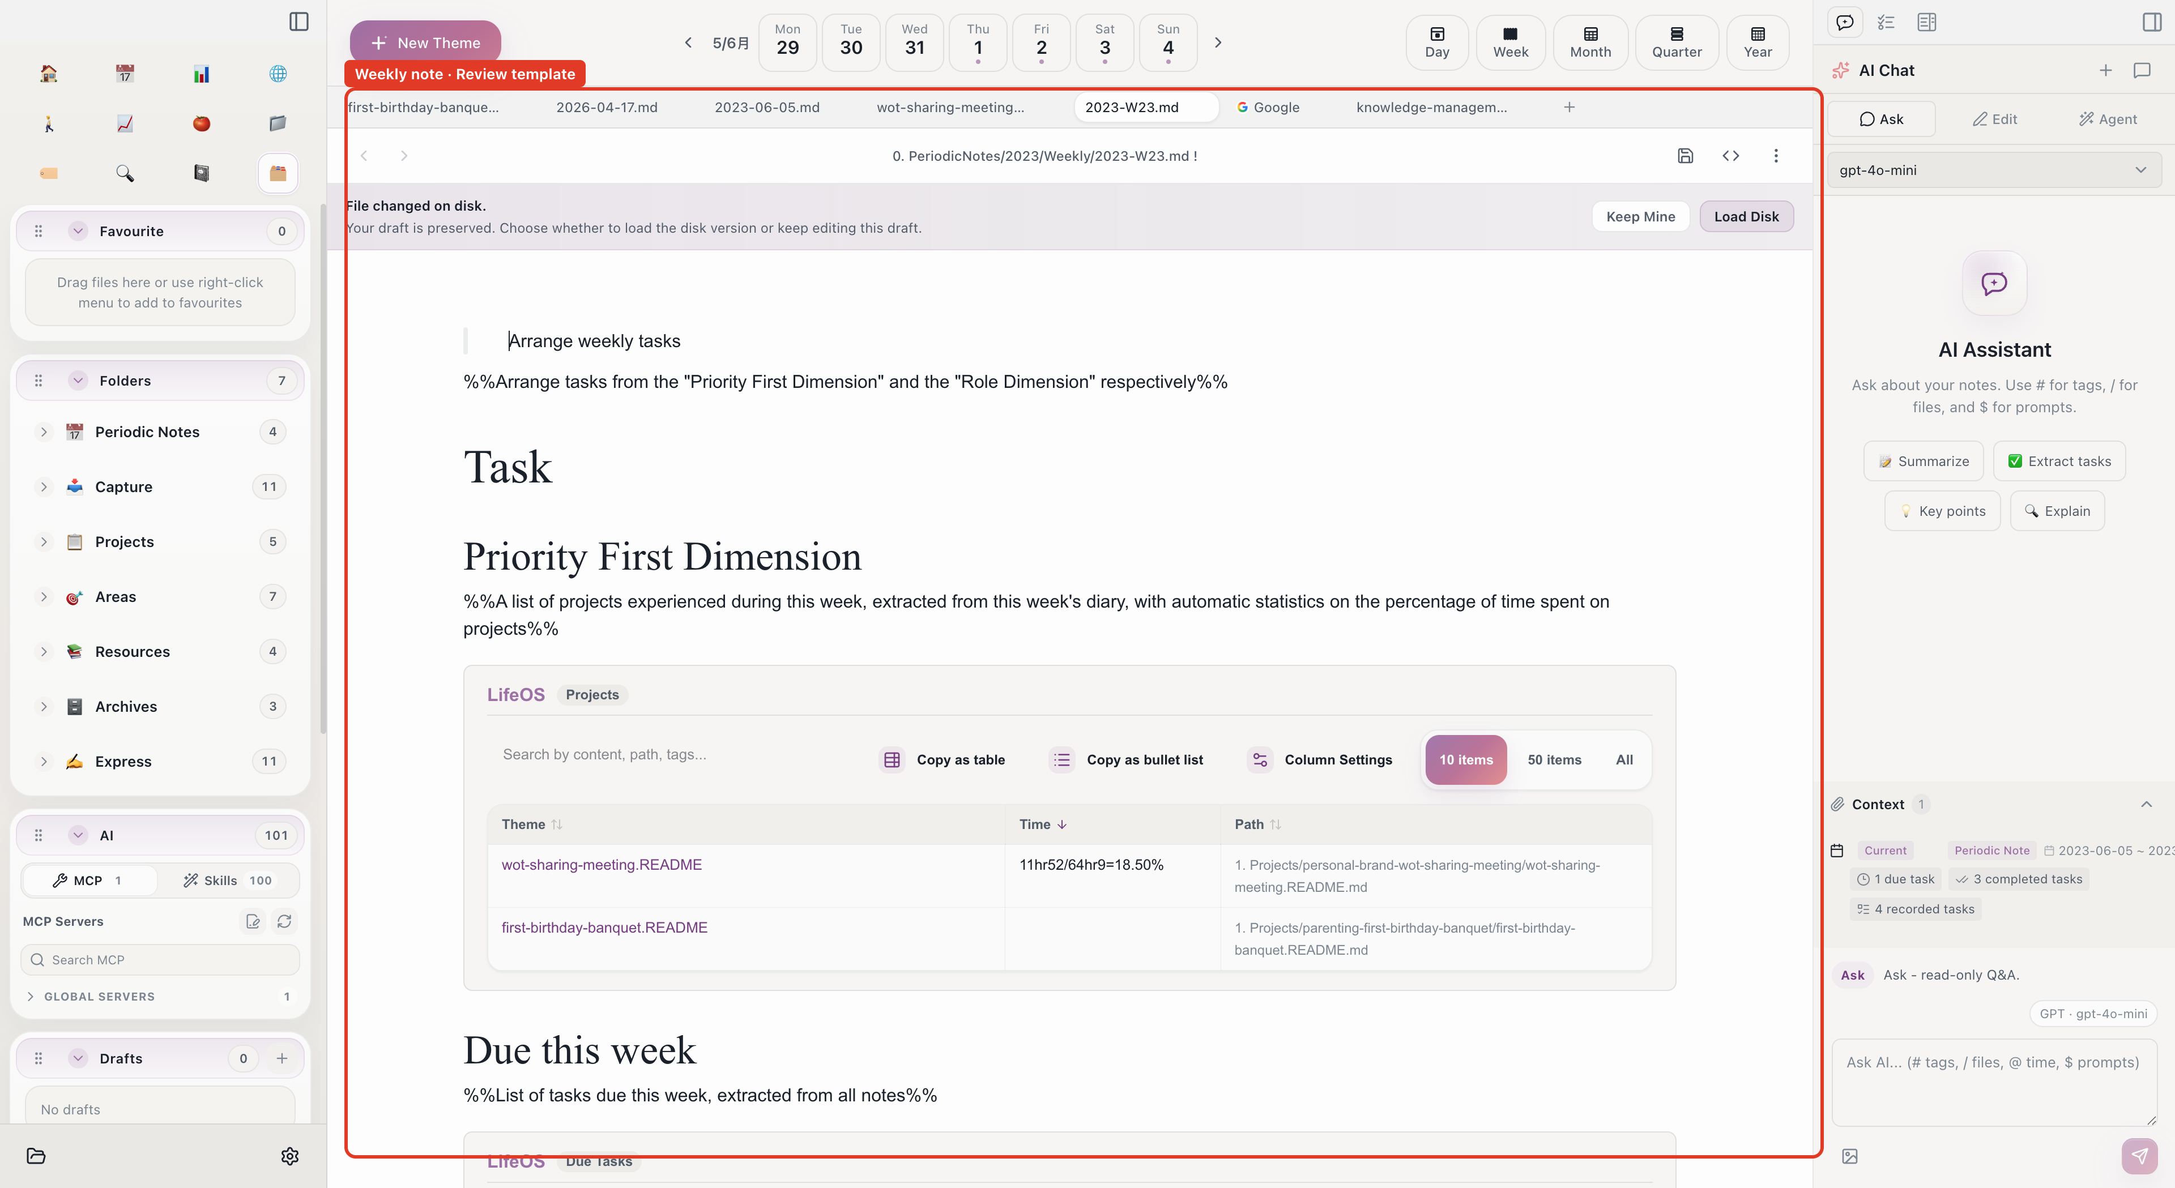Open the house home icon

[x=49, y=74]
